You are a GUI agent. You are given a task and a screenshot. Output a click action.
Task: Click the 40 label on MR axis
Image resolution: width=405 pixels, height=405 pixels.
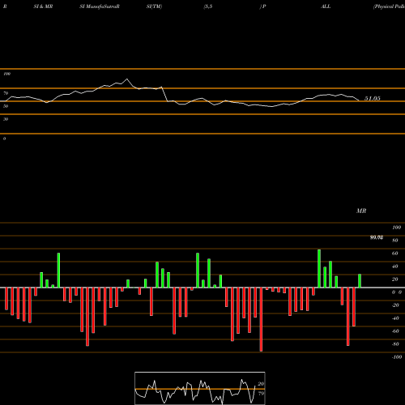pyautogui.click(x=395, y=266)
